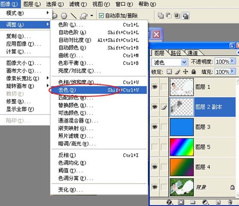Select the custom shape tool icon

[83, 16]
